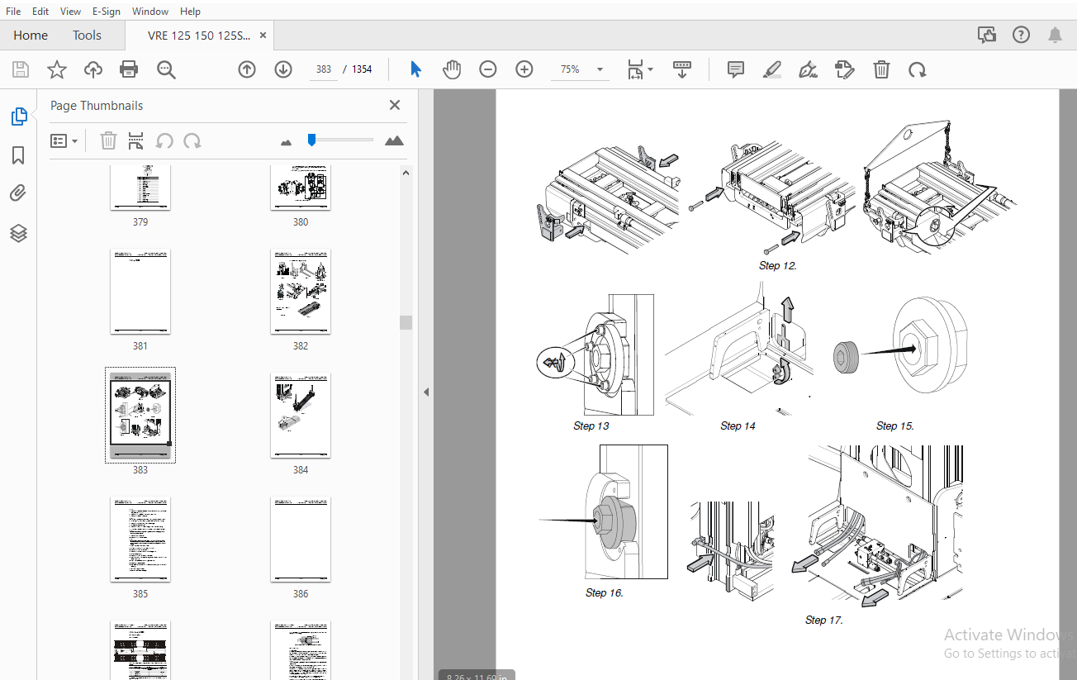
Task: Open the Help question mark icon
Action: (x=1022, y=35)
